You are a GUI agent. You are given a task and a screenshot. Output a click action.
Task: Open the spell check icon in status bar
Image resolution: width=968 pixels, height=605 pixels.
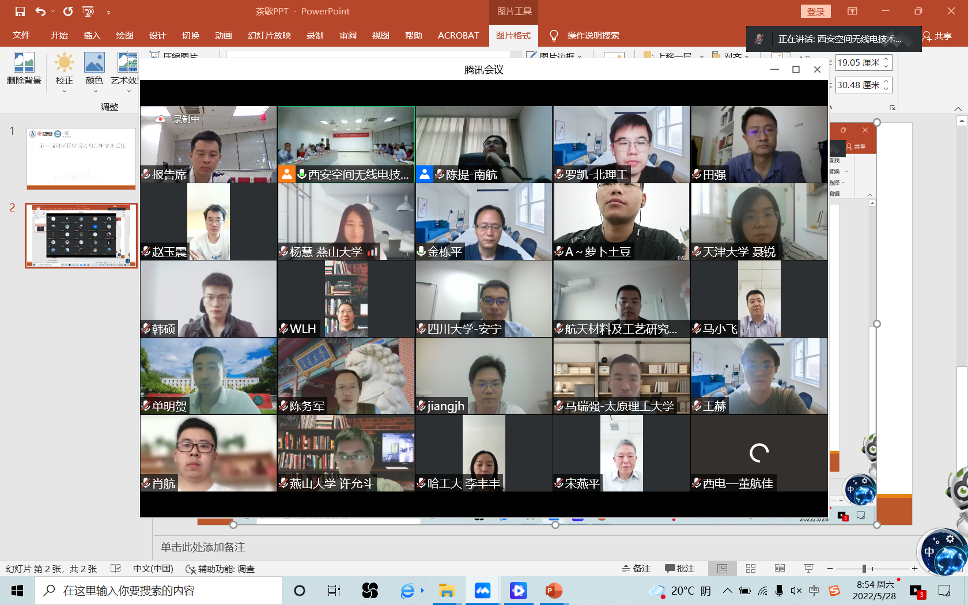click(x=115, y=569)
